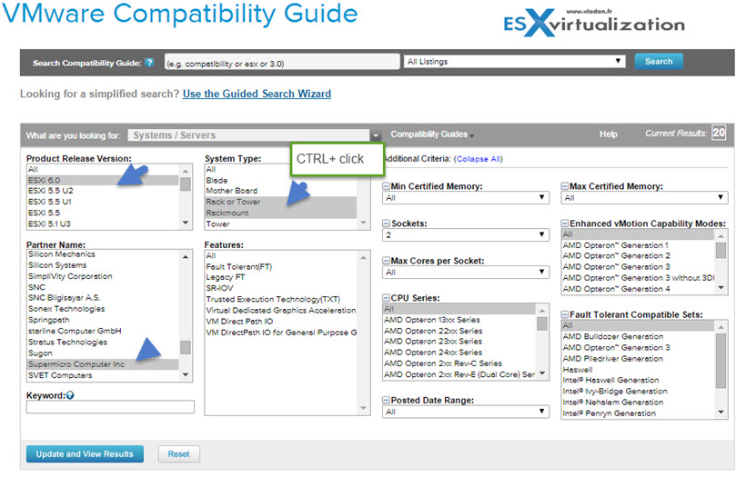Screen dimensions: 746x477
Task: Collapse the CPU Series section
Action: (x=387, y=298)
